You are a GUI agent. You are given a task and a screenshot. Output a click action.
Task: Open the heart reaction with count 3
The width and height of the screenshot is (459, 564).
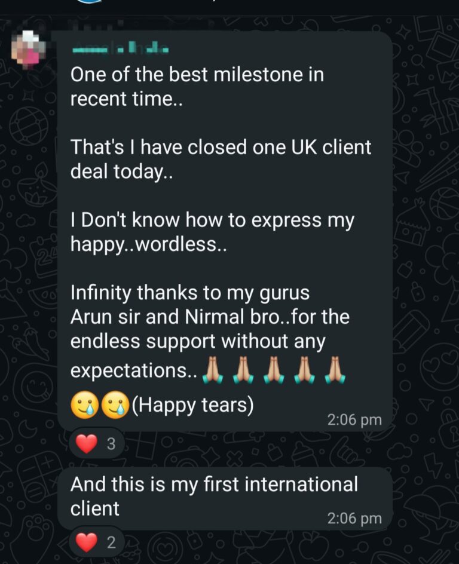(x=96, y=443)
